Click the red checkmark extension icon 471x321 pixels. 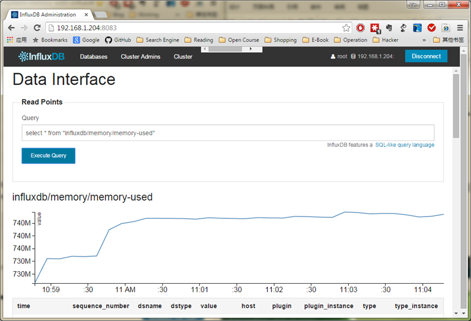pos(431,28)
